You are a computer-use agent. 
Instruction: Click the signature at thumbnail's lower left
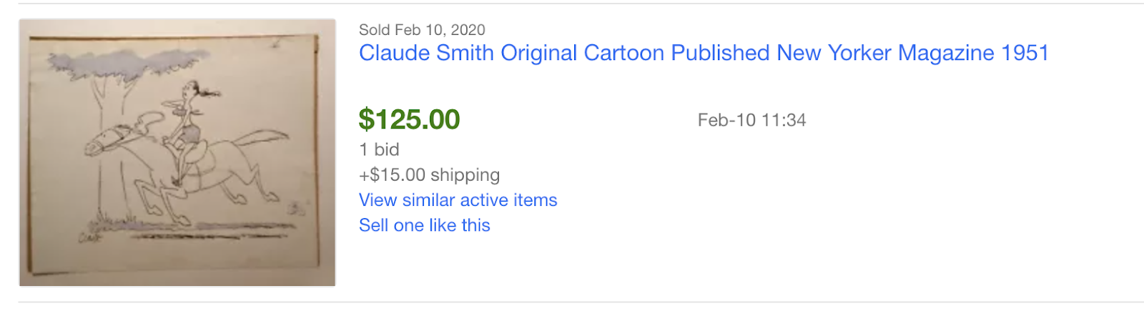[x=91, y=237]
